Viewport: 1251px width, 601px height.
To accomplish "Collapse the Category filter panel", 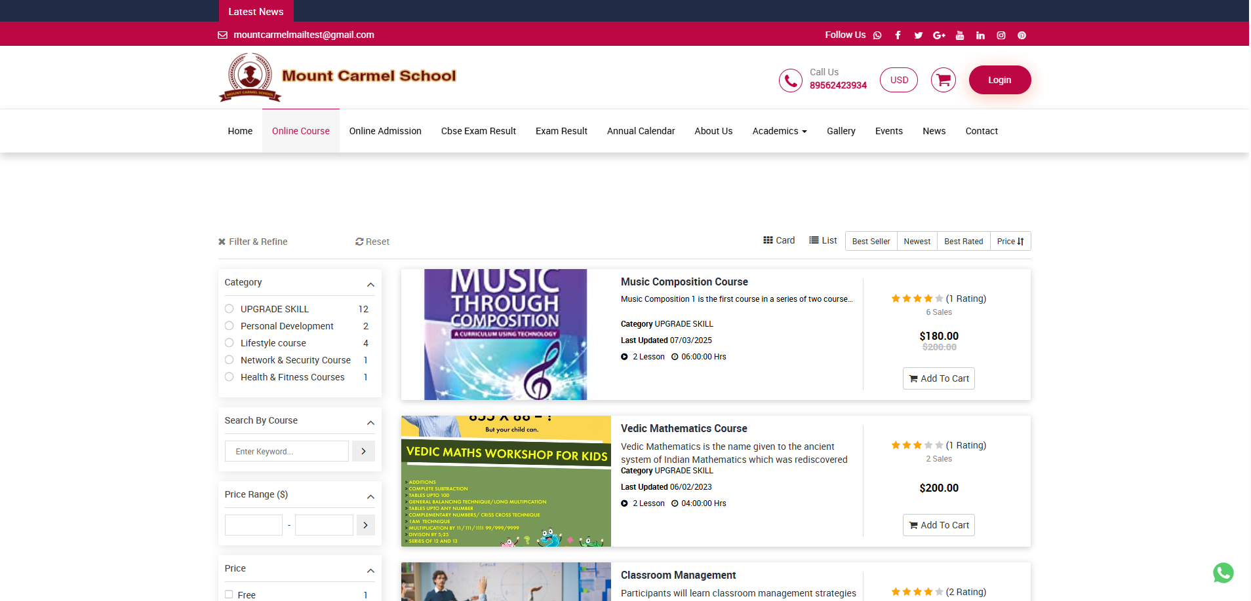I will 370,284.
